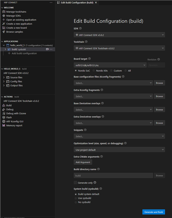This screenshot has width=172, height=218.
Task: Click the Create a new board icon
Action: [4, 28]
